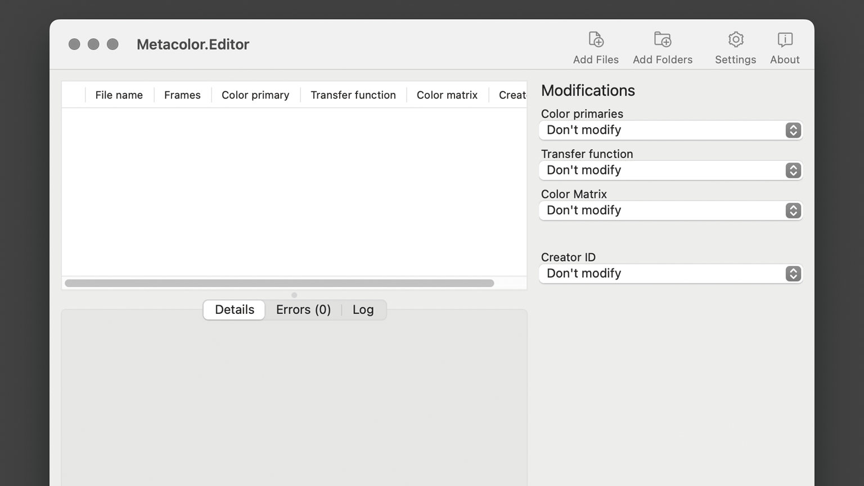Open the About info icon

point(785,40)
